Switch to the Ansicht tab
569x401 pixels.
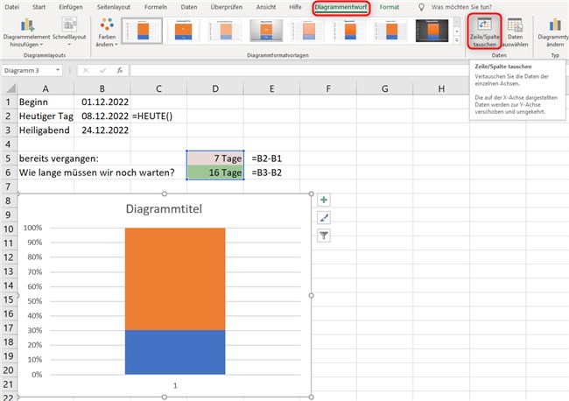266,7
